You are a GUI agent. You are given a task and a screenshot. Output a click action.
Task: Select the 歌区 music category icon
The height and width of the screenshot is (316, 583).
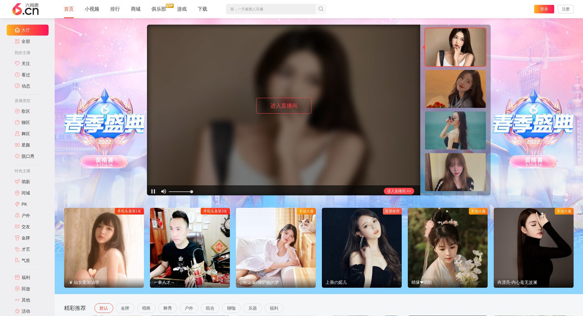click(x=17, y=111)
